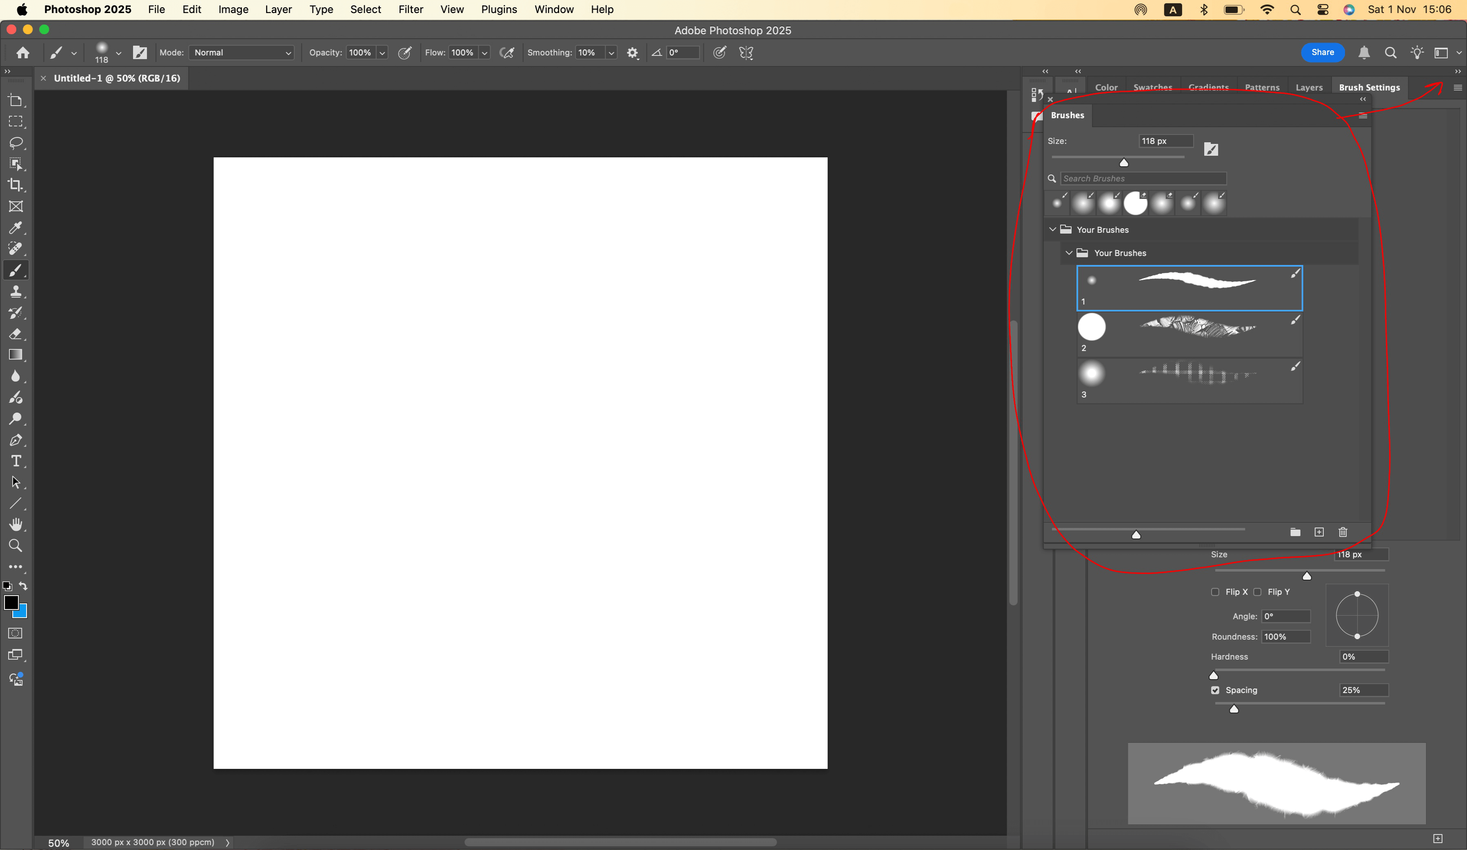Create new brush group folder icon
The width and height of the screenshot is (1467, 850).
[1295, 532]
